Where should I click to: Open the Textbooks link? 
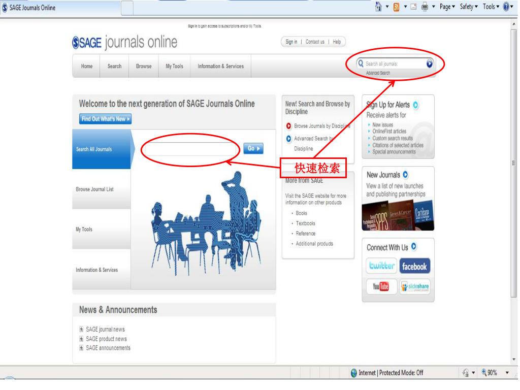coord(305,224)
